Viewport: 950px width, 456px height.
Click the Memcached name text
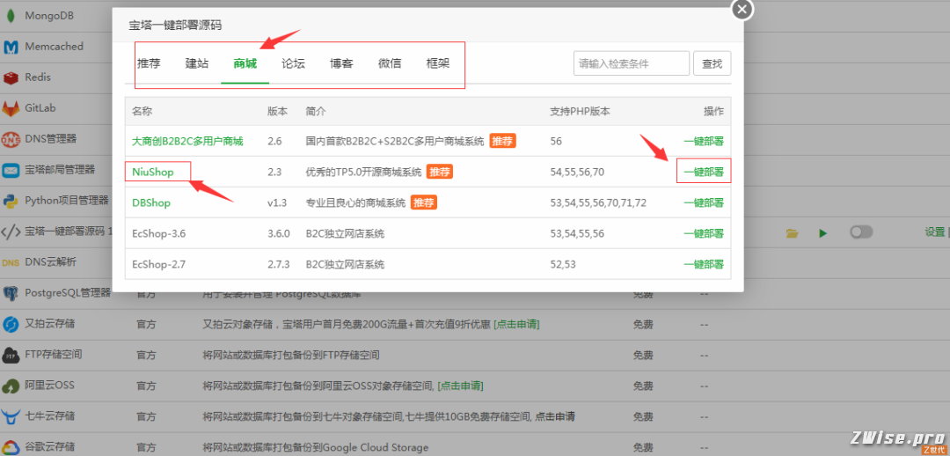[x=54, y=47]
